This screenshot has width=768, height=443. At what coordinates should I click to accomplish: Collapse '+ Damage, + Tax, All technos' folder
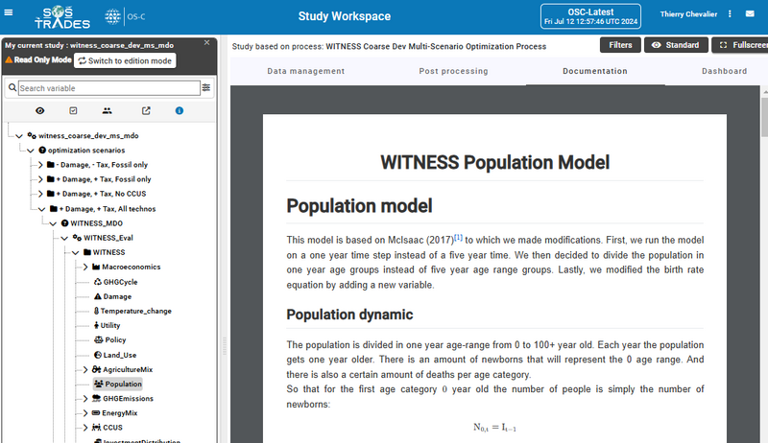tap(42, 209)
